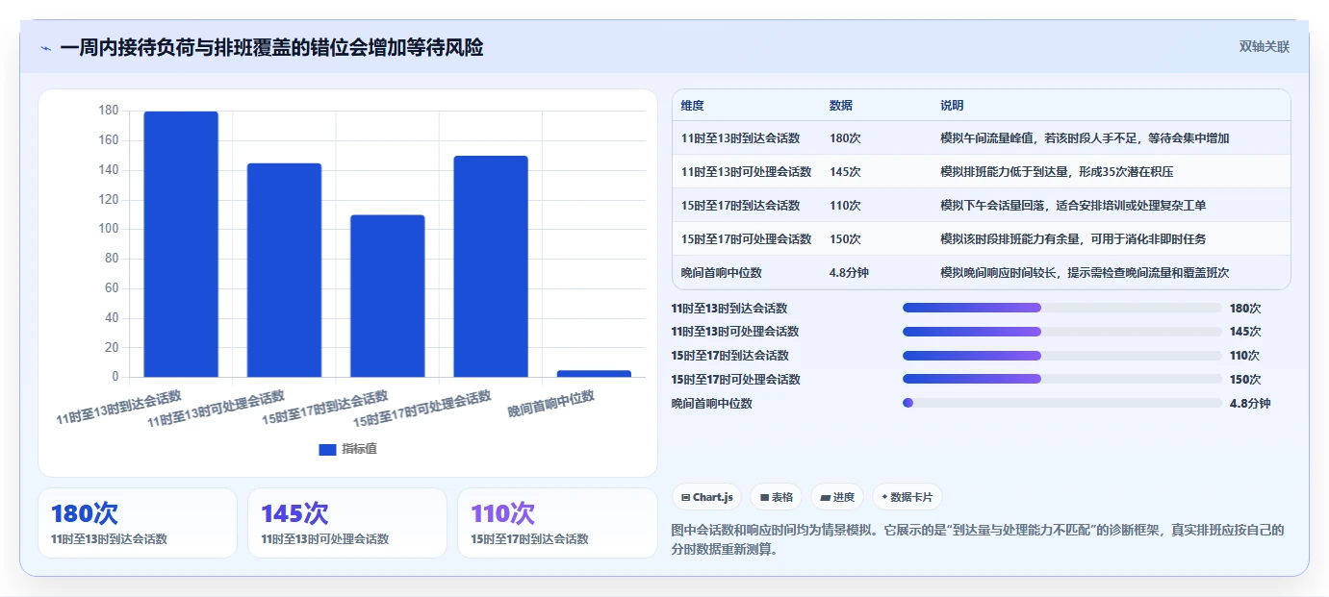Select the 表格 tag chip
This screenshot has height=597, width=1329.
click(776, 497)
